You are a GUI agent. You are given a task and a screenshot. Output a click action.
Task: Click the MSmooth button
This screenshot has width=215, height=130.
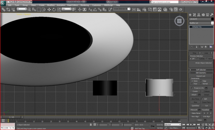pos(194,110)
